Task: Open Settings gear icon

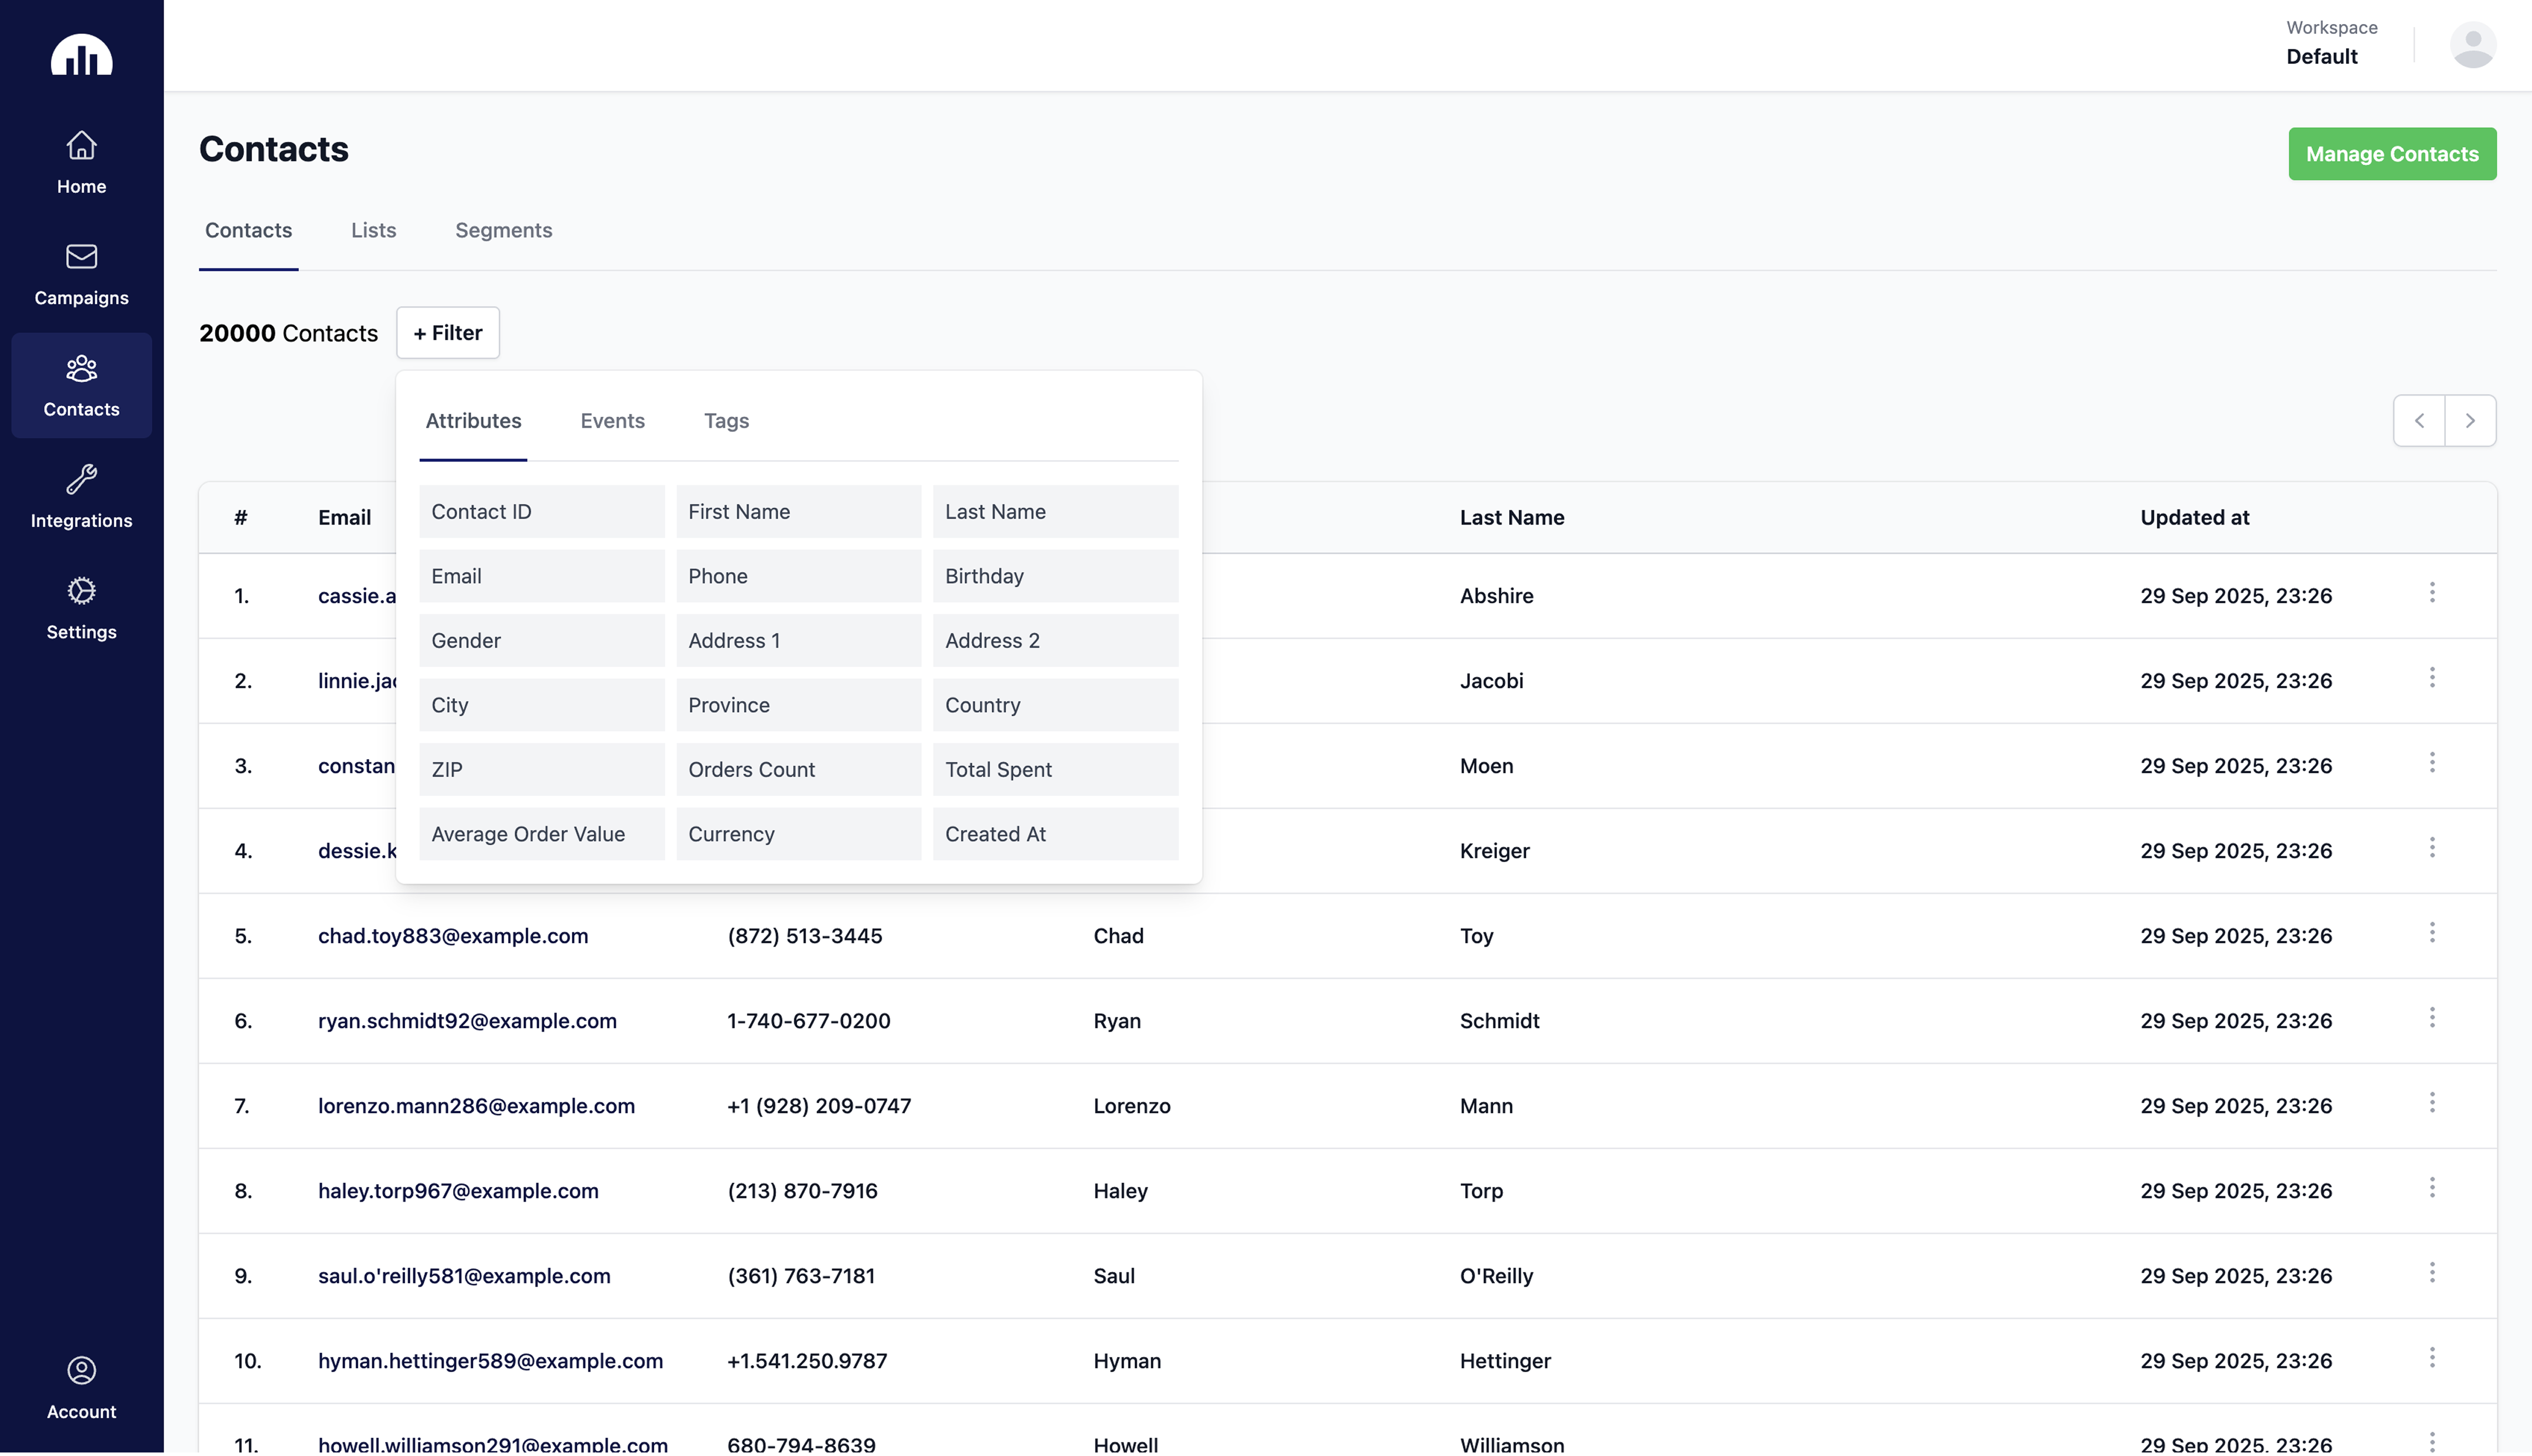Action: pos(81,591)
